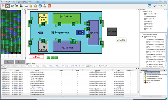Click the Описание column header

point(97,70)
